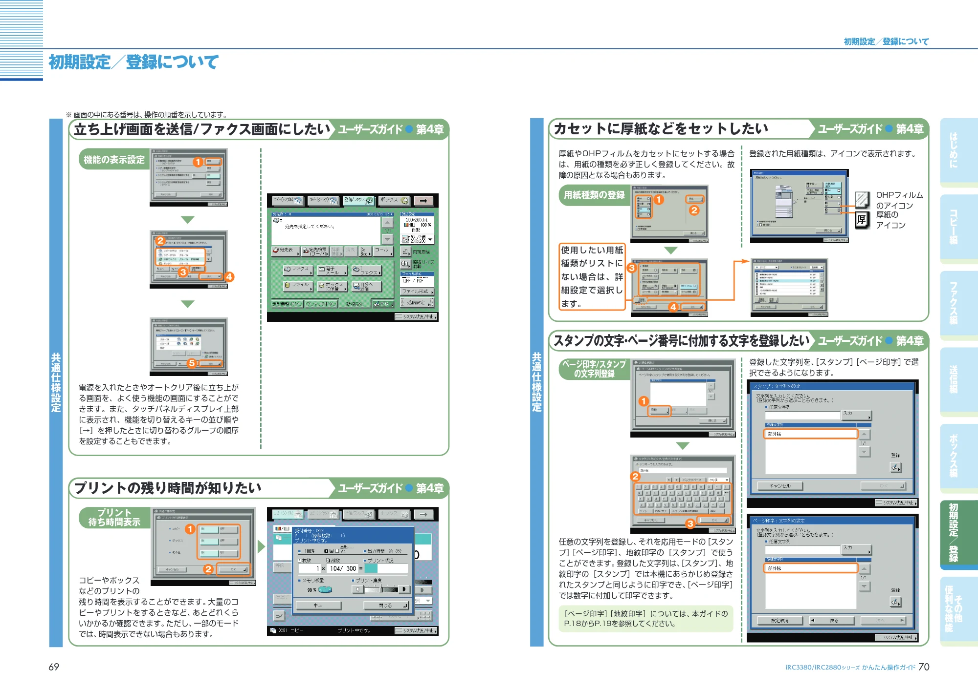Select 部外秘 in the スタンプ string list
Viewport: 978px width, 690px height.
810,434
